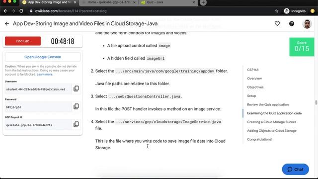Go back using the browser back arrow

[x=5, y=11]
